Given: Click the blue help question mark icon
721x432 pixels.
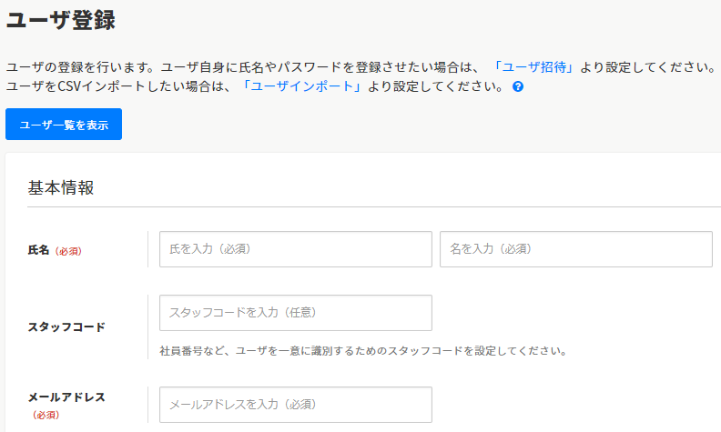Looking at the screenshot, I should 518,87.
